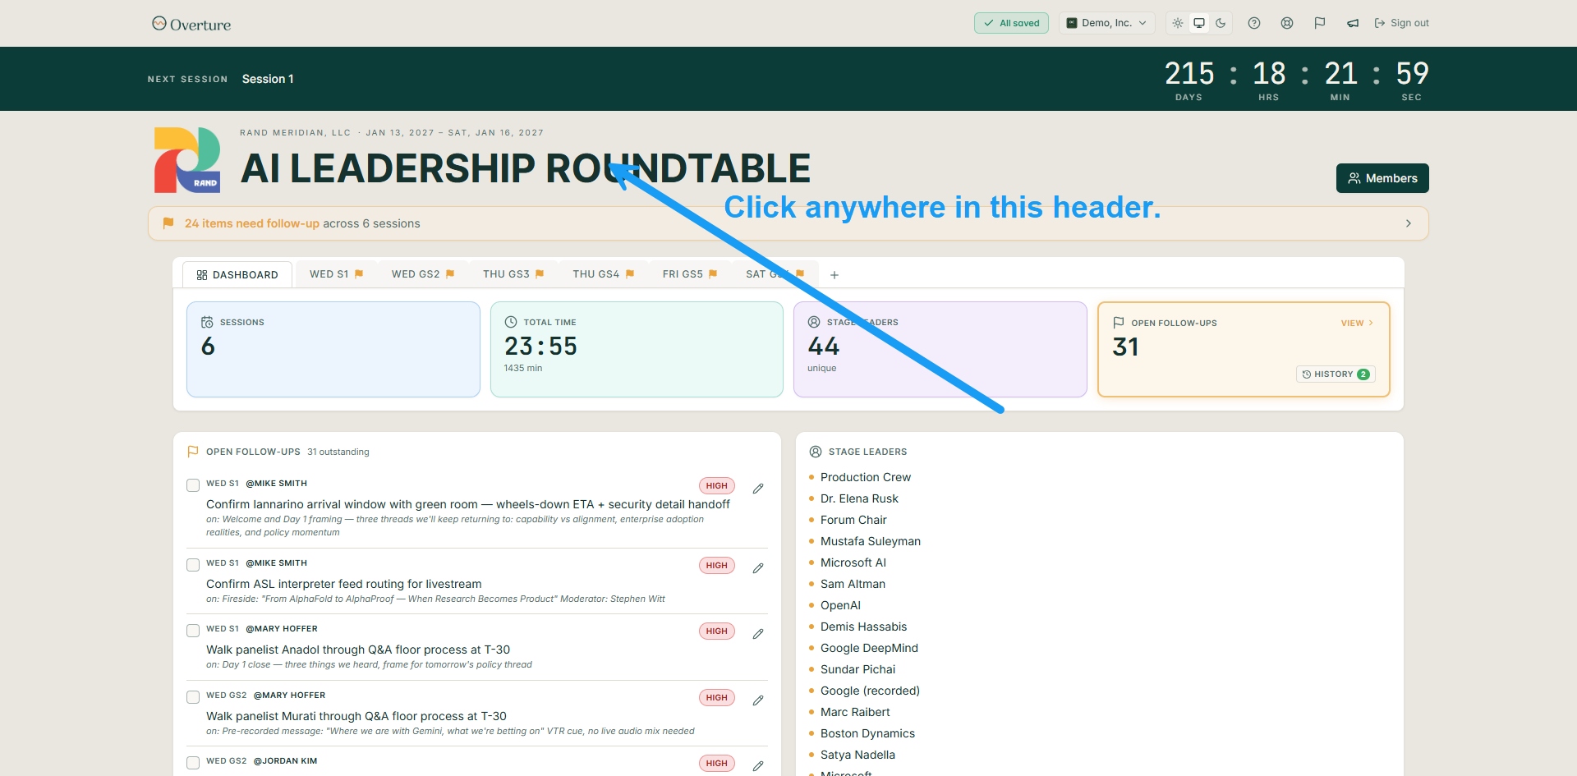Open HISTORY on the follow-ups card
The image size is (1577, 776).
[1336, 374]
